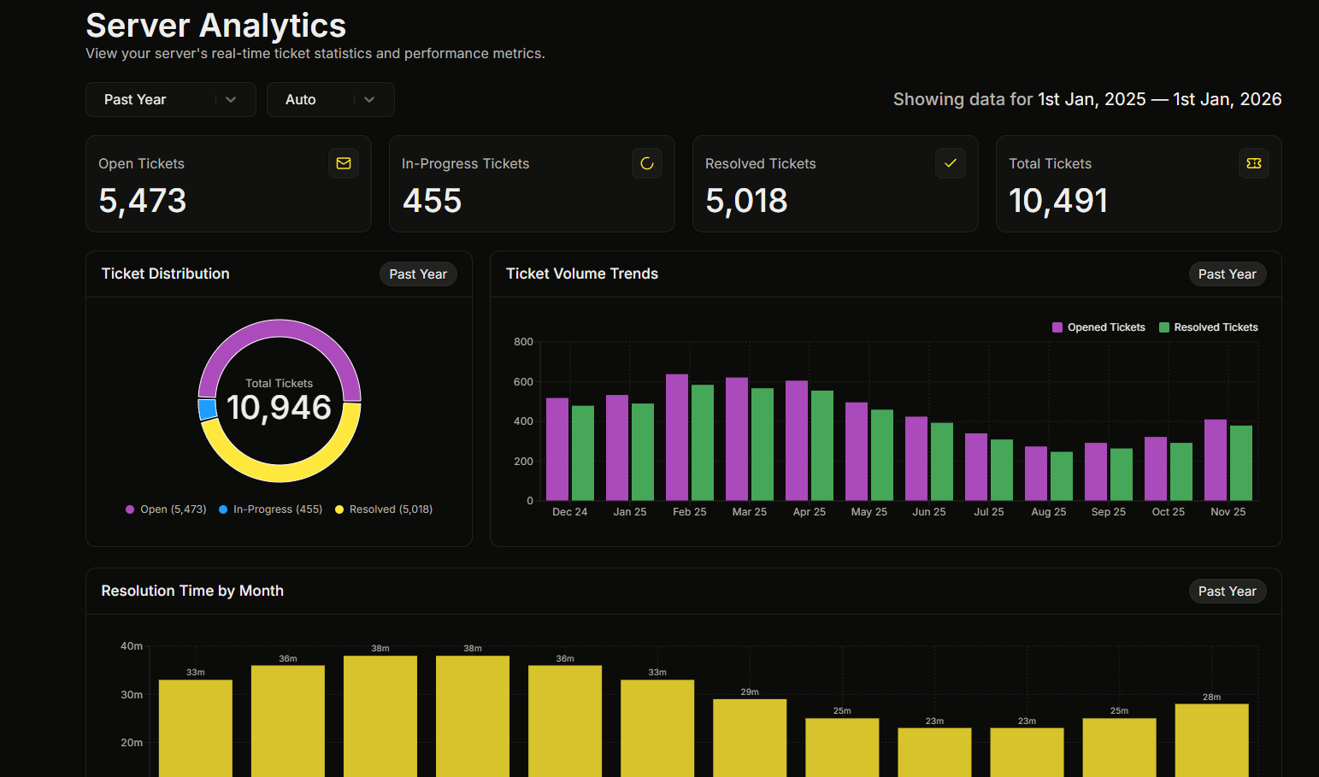The image size is (1319, 777).
Task: Click the 28m resolution time bar
Action: [1212, 740]
